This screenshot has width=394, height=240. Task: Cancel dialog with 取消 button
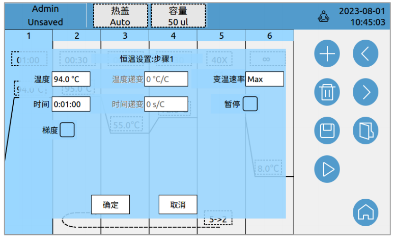coord(178,204)
